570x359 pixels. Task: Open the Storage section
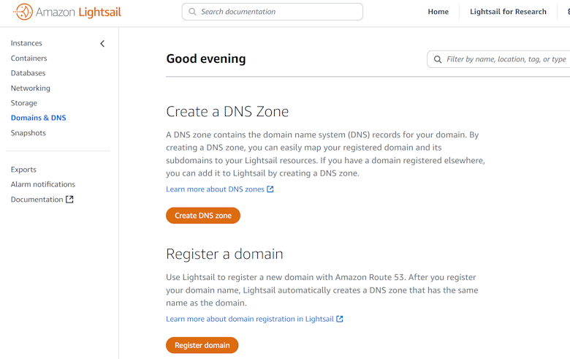(23, 103)
